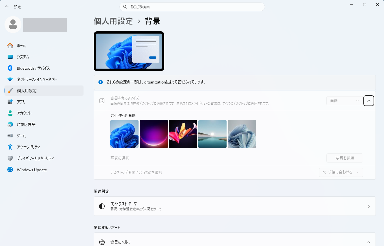Collapse the 背景のヘルプ section chevron
The image size is (384, 246).
tap(369, 242)
